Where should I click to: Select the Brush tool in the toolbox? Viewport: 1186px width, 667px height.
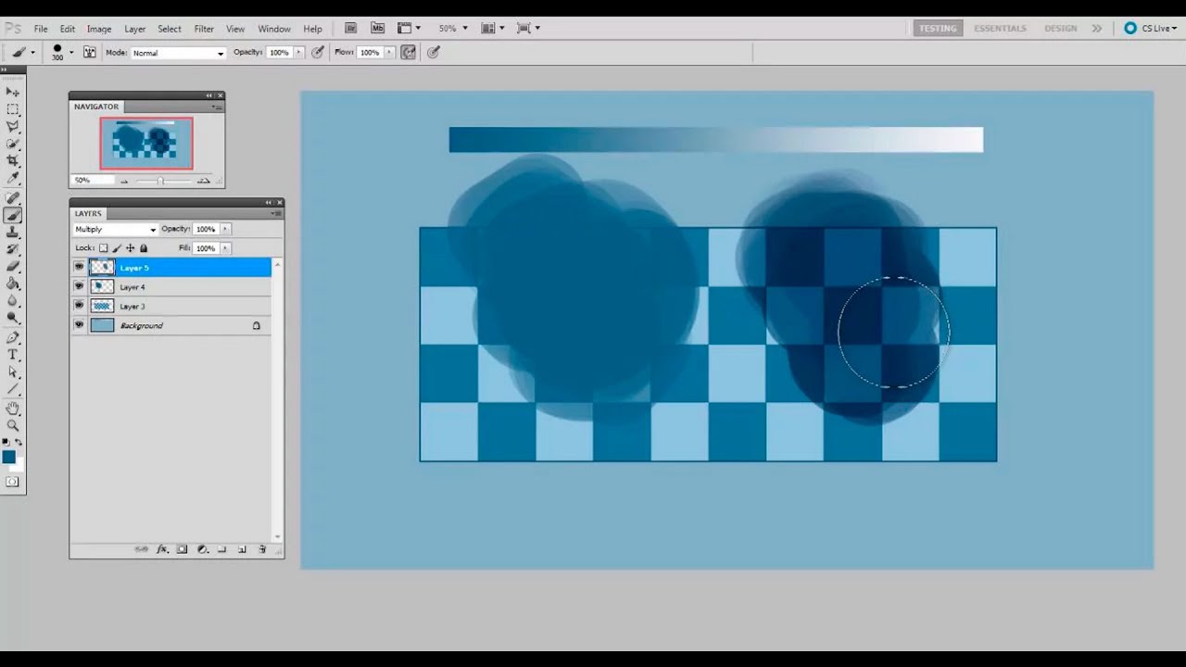coord(13,215)
